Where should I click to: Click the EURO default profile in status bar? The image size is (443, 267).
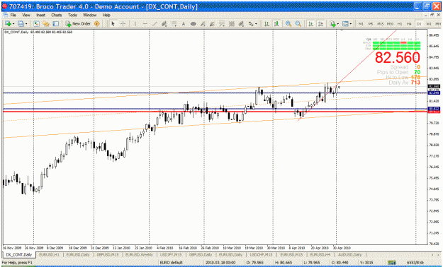tap(172, 263)
